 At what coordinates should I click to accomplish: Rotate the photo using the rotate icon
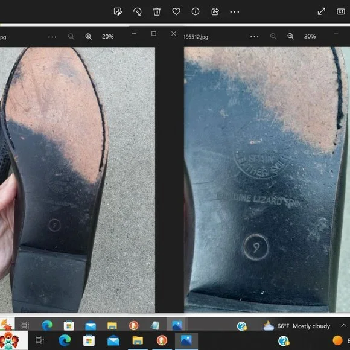137,11
